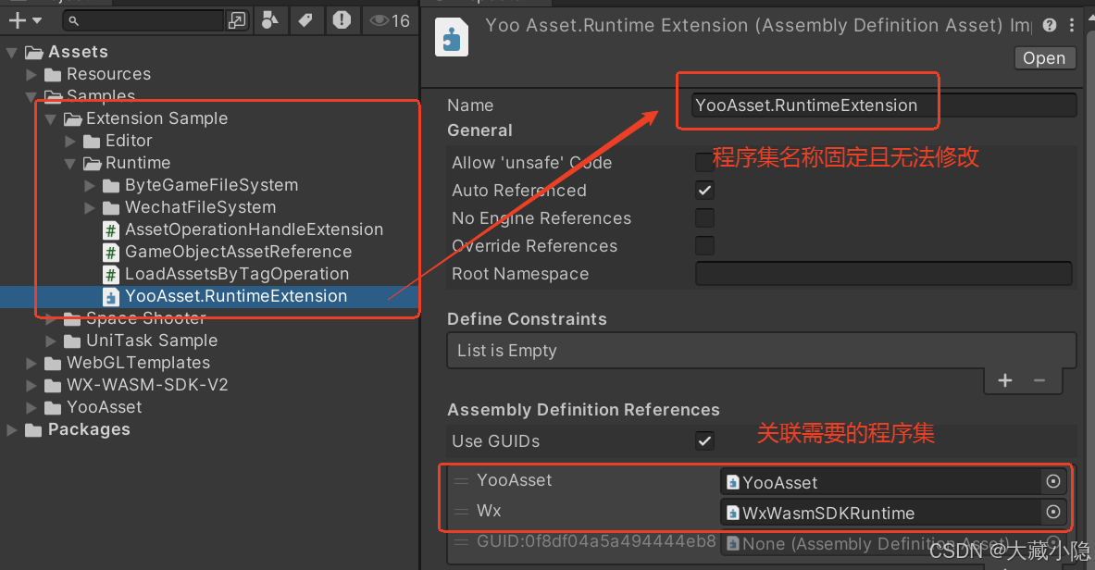The image size is (1095, 570).
Task: Uncheck the Use GUIDs checkbox
Action: 704,440
